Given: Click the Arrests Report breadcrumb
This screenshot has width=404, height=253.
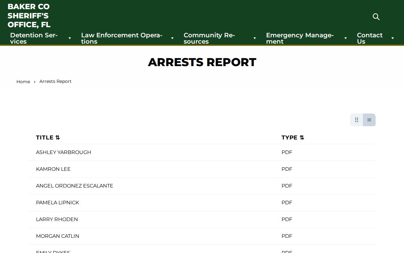Looking at the screenshot, I should (x=56, y=81).
